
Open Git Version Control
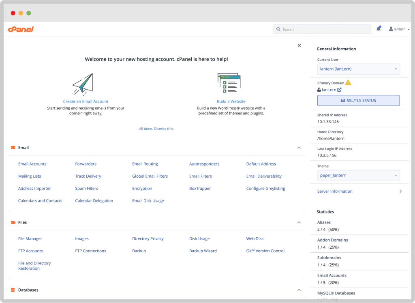tap(265, 251)
